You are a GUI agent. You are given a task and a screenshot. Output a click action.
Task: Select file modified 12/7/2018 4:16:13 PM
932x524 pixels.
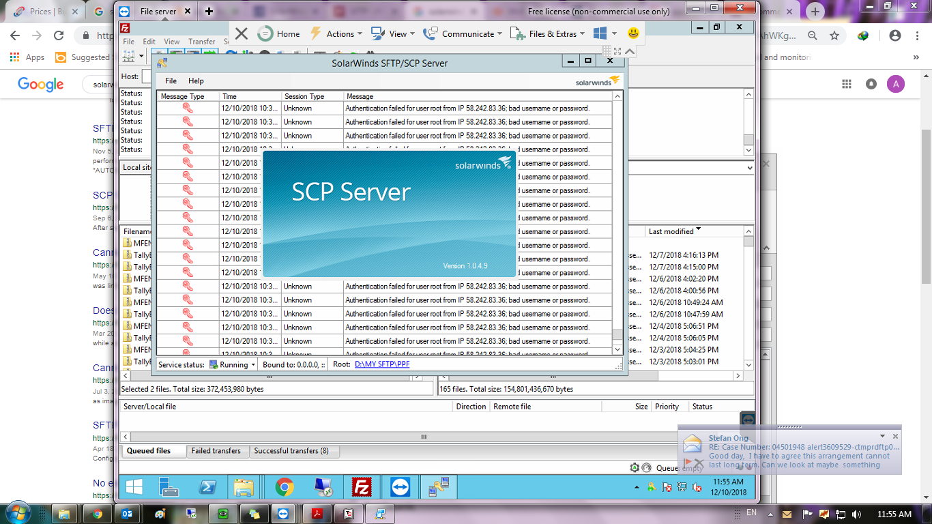pos(683,255)
